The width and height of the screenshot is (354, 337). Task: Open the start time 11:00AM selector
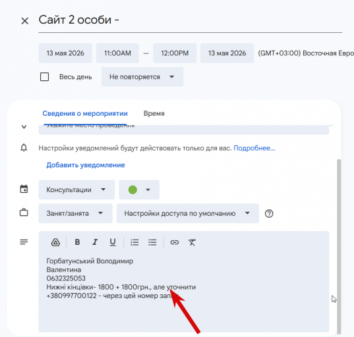tap(117, 53)
